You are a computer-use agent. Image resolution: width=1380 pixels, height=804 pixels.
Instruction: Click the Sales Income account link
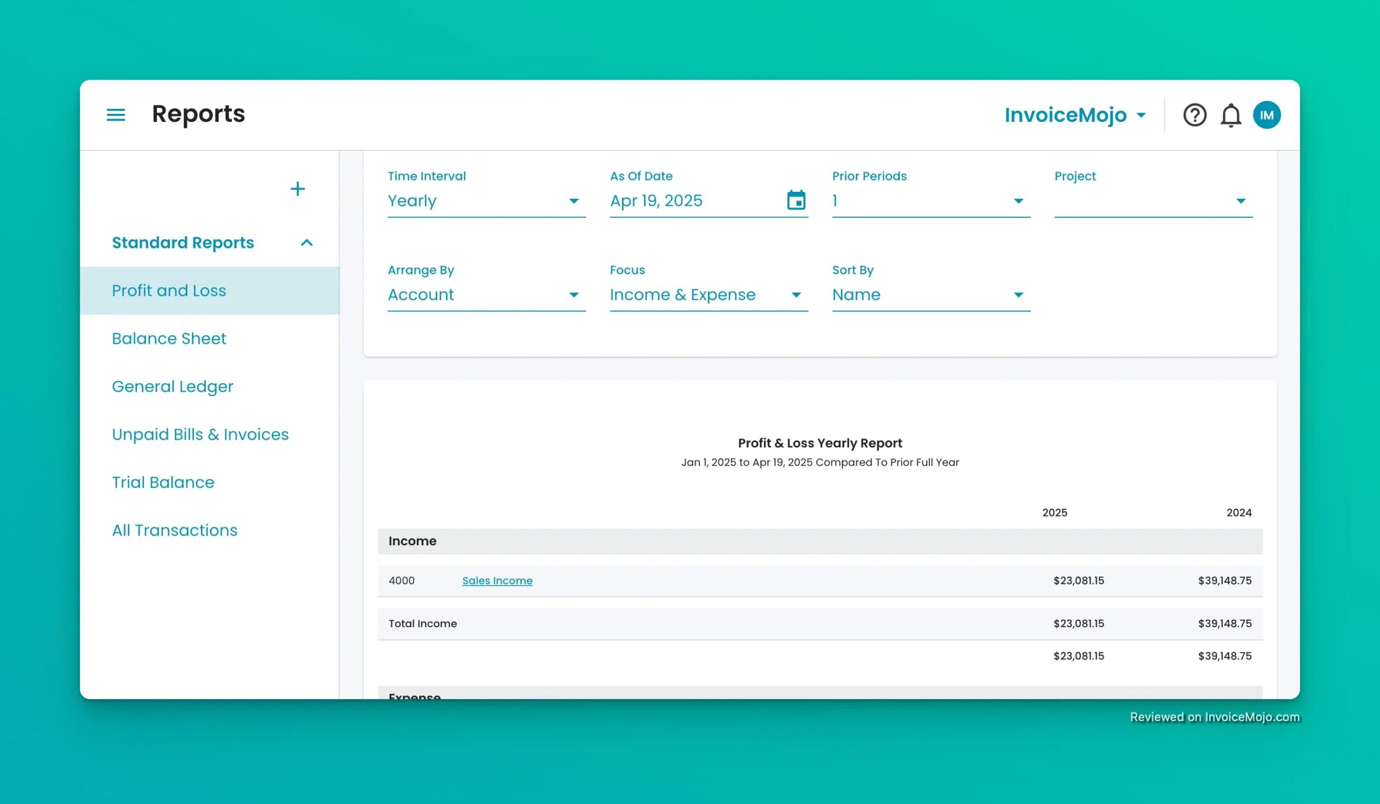coord(496,580)
